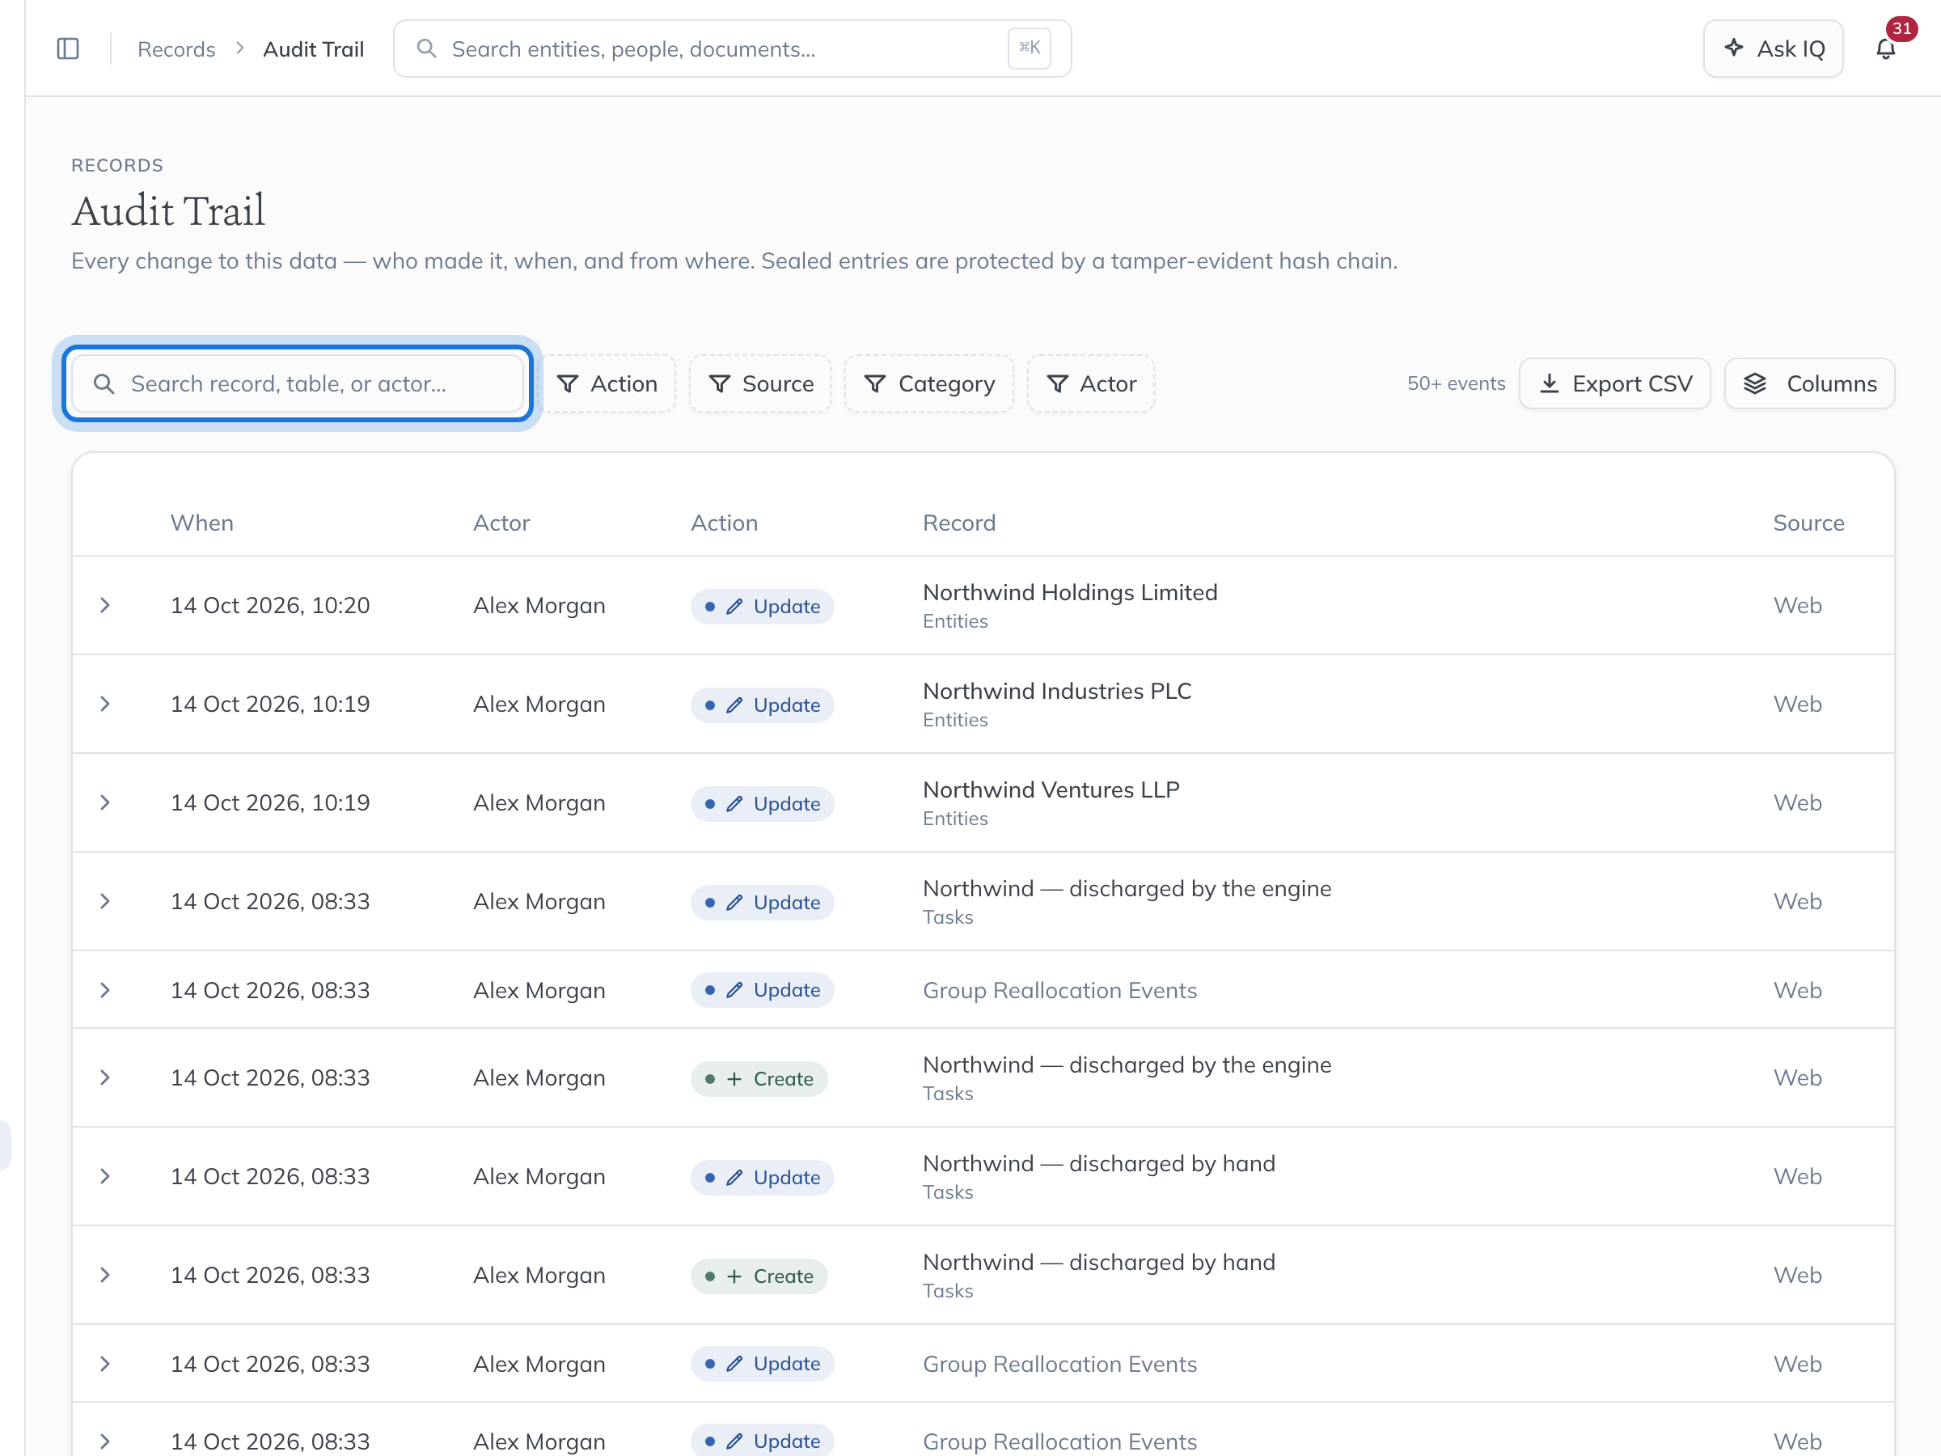
Task: Click the Update badge for Northwind Industries PLC
Action: point(762,705)
